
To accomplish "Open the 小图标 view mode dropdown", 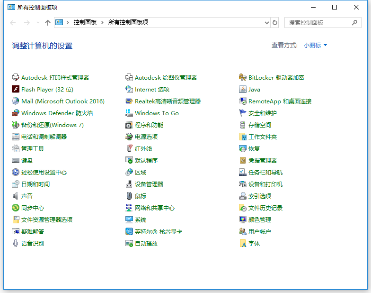I will [315, 45].
